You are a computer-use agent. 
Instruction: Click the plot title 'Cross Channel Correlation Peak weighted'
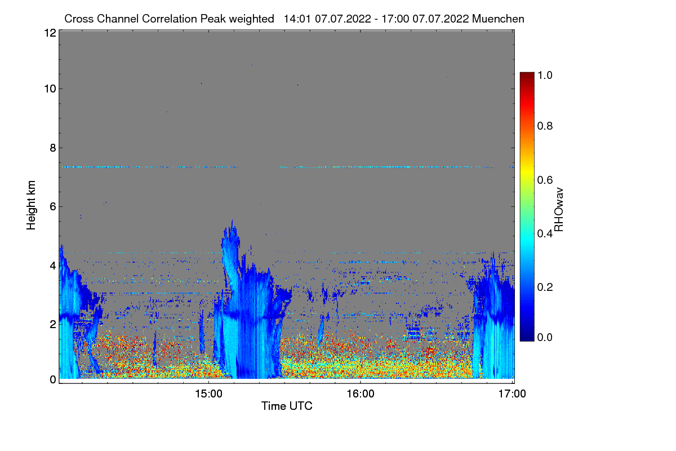point(169,19)
